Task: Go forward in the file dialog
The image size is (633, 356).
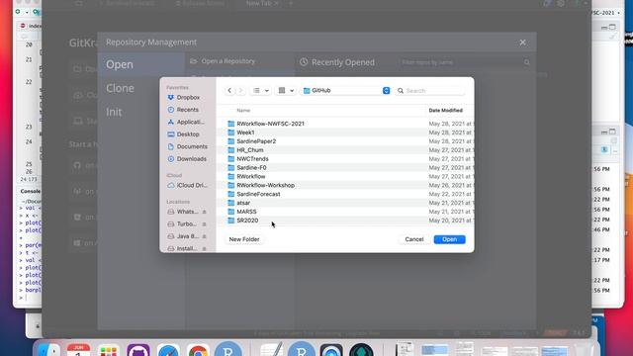Action: [x=240, y=90]
